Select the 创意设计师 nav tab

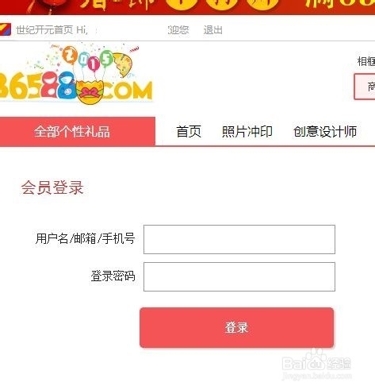pyautogui.click(x=325, y=132)
